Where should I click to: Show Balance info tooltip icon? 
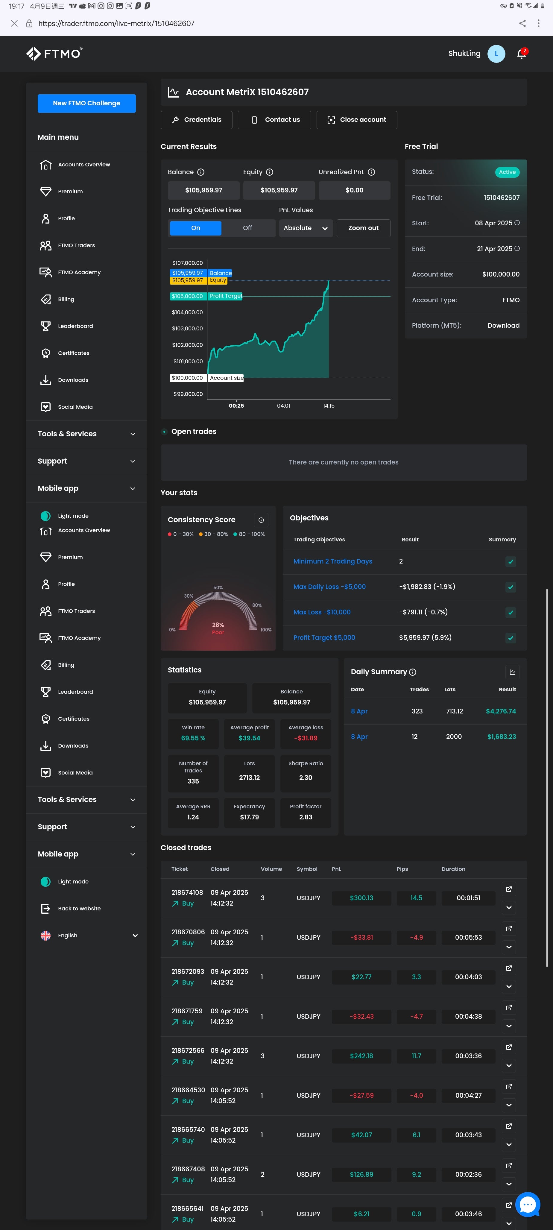click(201, 172)
